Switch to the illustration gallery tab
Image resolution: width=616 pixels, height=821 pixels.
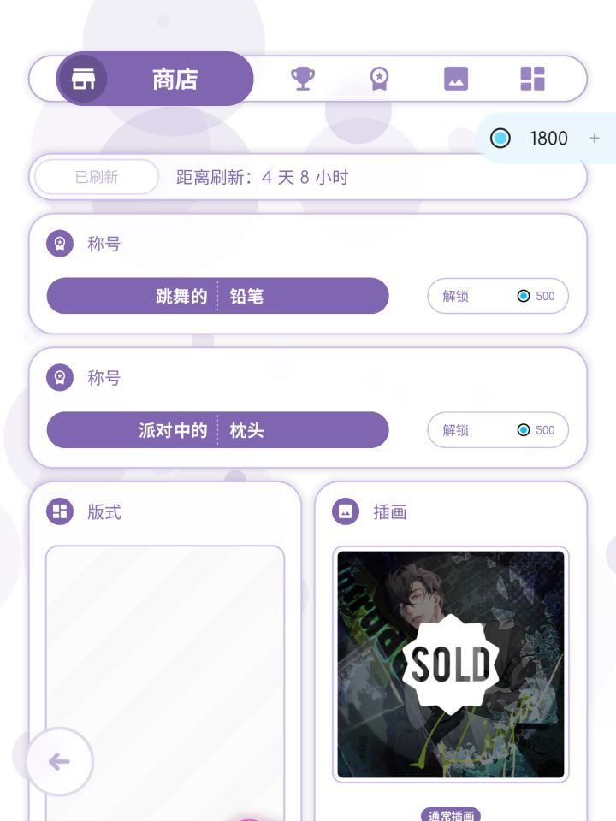coord(456,79)
